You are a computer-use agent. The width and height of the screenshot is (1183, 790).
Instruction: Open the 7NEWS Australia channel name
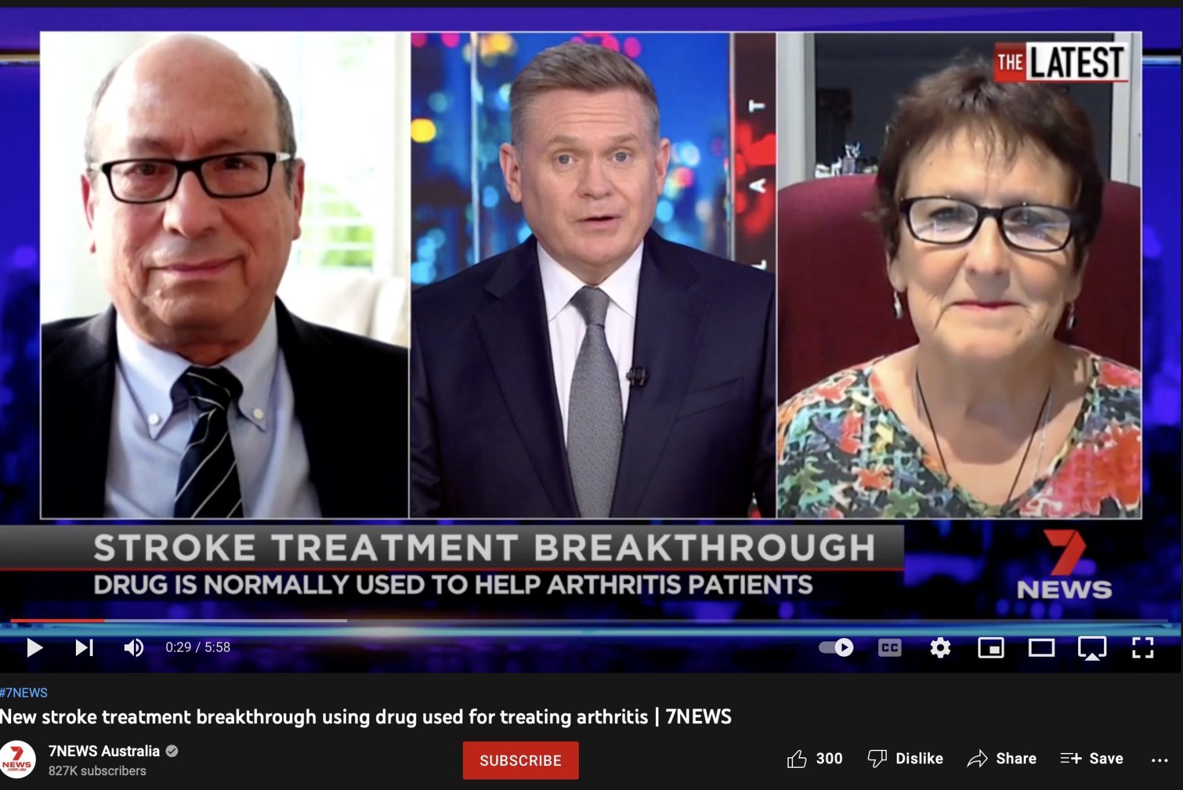pos(104,751)
